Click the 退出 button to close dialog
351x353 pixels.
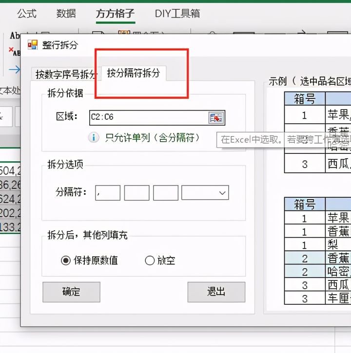216,292
